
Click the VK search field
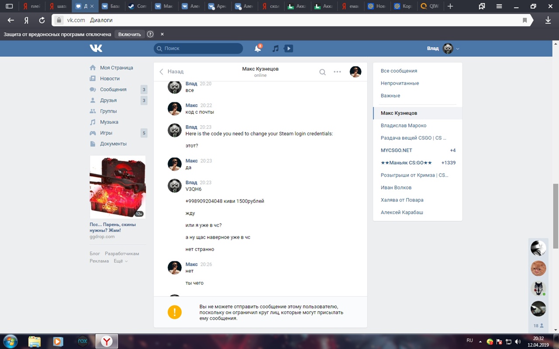click(x=198, y=48)
